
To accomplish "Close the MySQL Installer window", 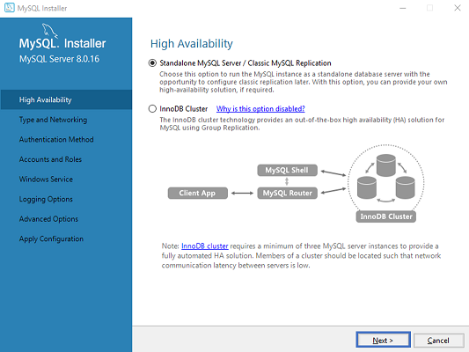I will tap(458, 8).
